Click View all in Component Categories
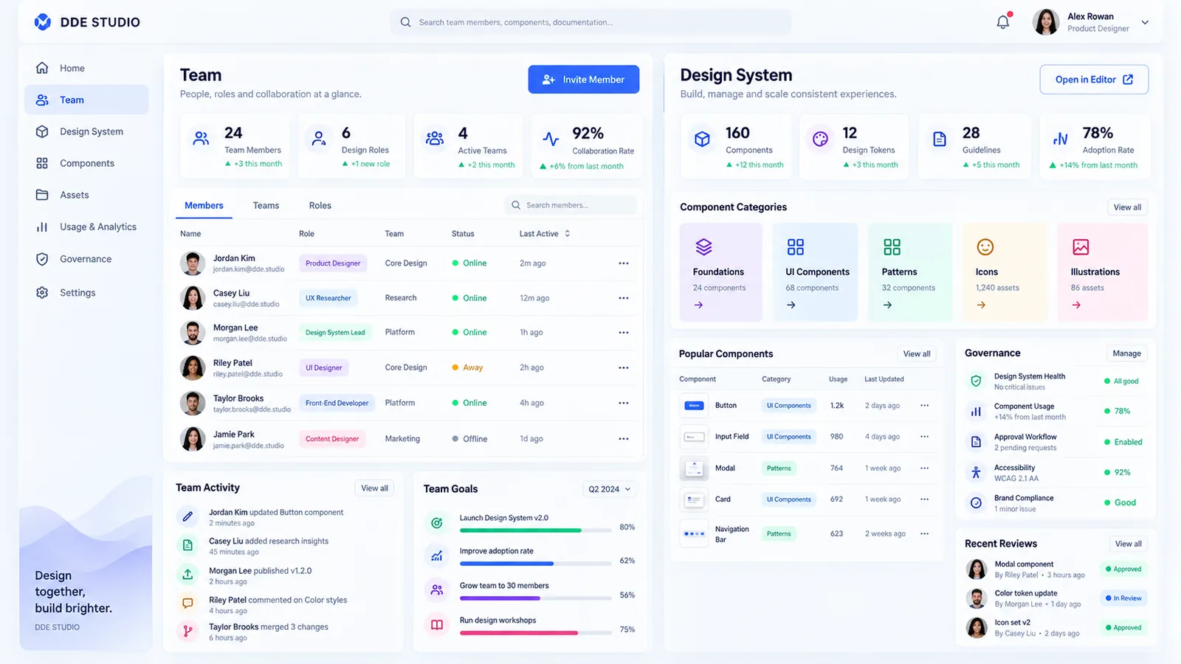Screen dimensions: 1181x664 [x=1127, y=207]
